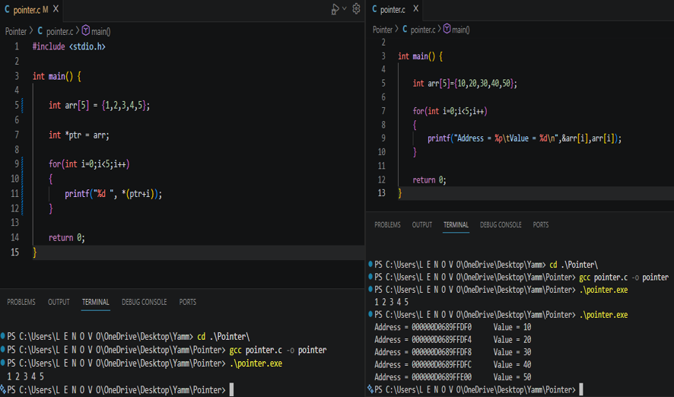Open main() breadcrumb in right pane

tap(461, 30)
